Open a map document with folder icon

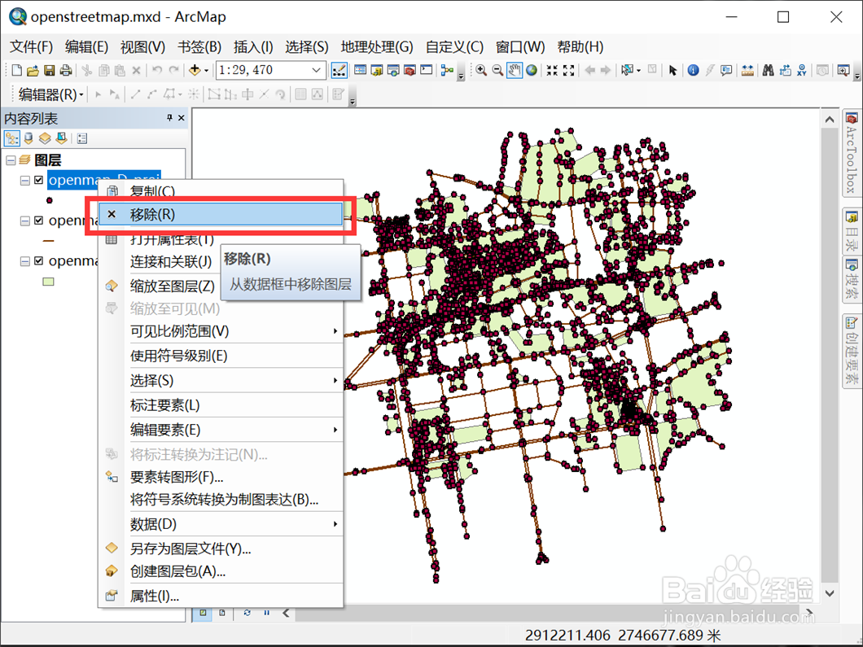(33, 71)
